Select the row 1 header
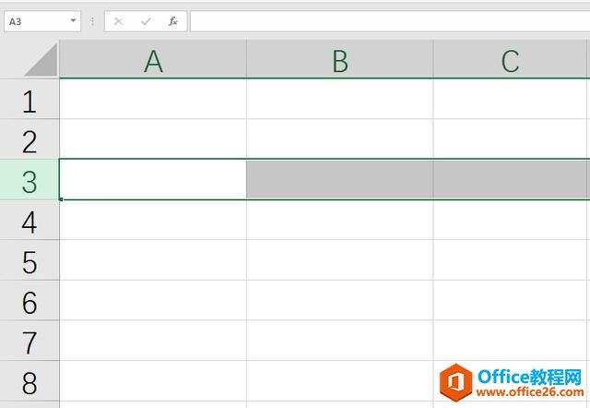The image size is (590, 408). (29, 101)
